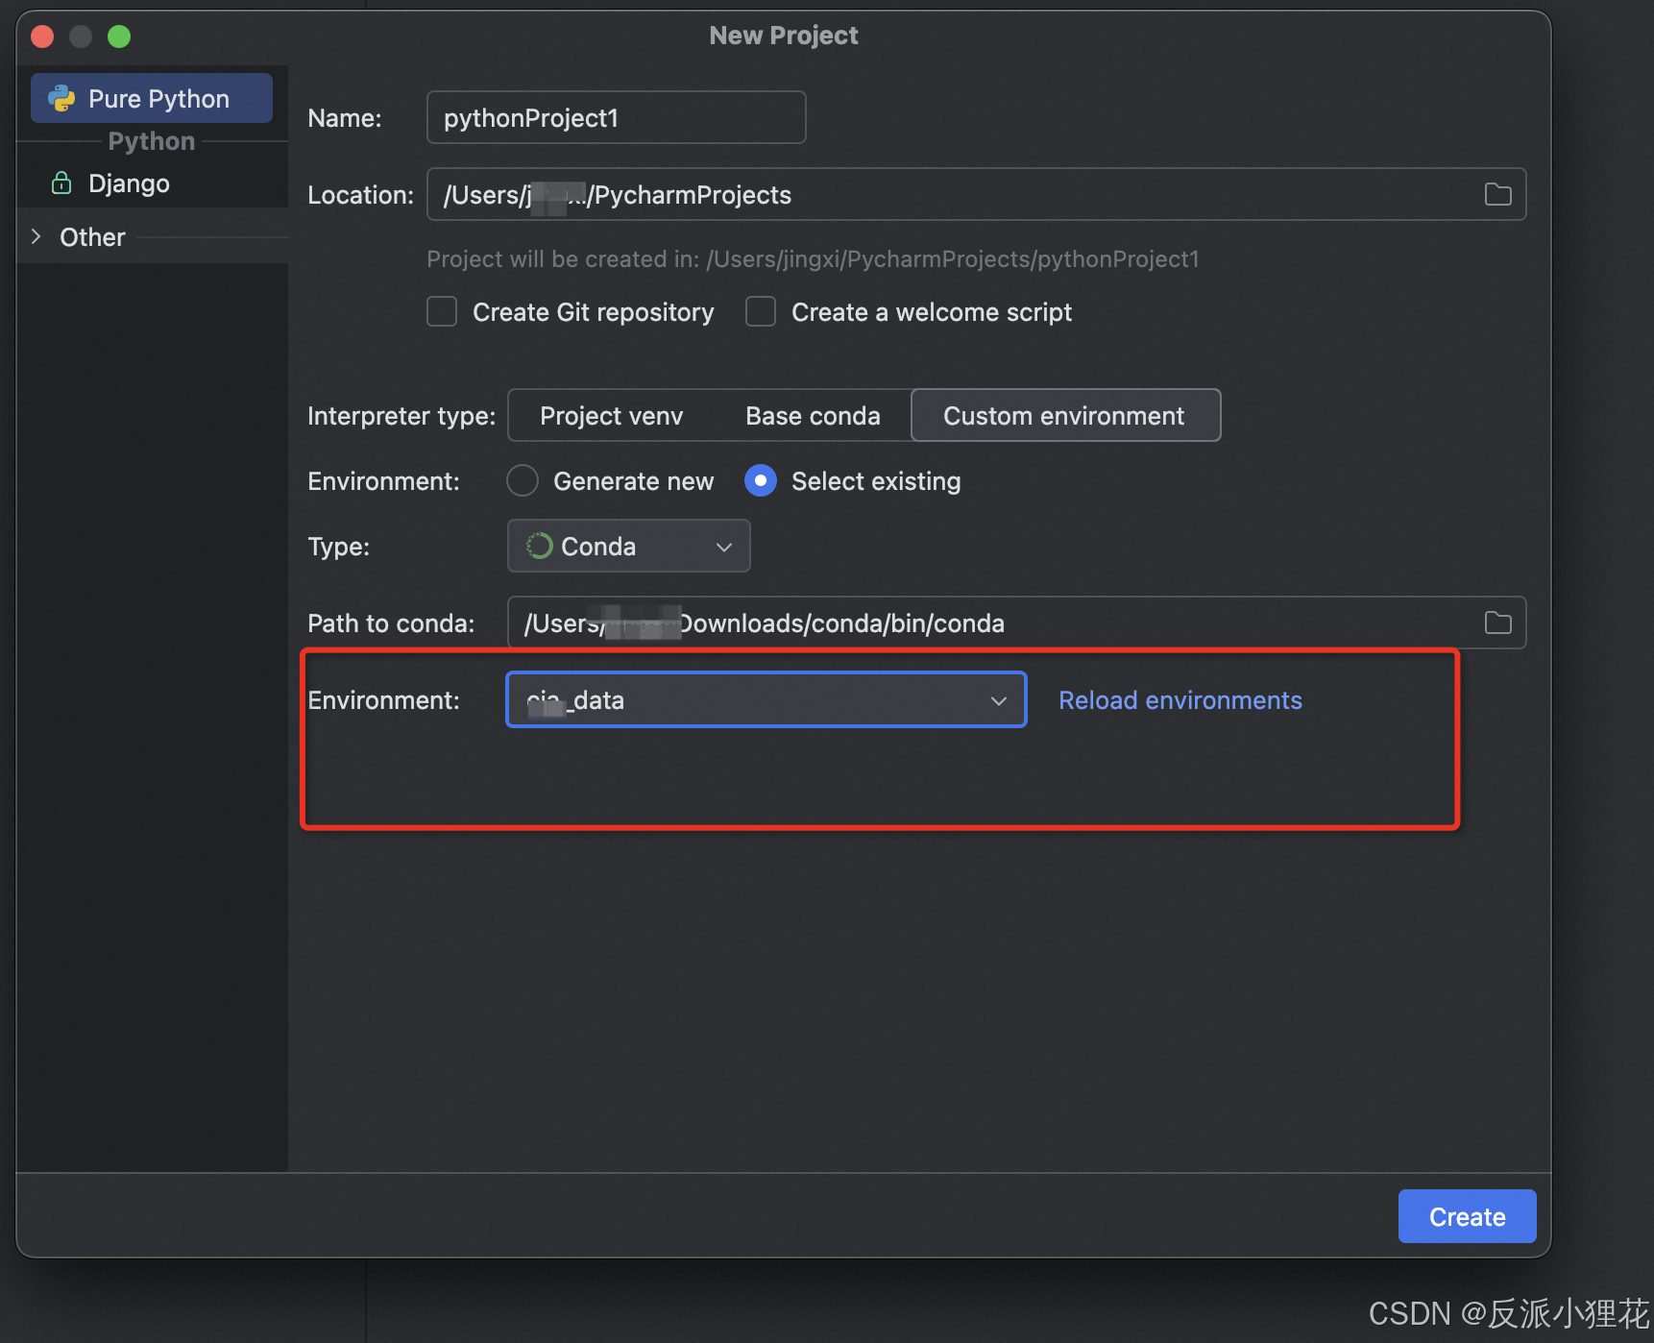The width and height of the screenshot is (1654, 1343).
Task: Click the project creation path hint text
Action: click(x=813, y=258)
